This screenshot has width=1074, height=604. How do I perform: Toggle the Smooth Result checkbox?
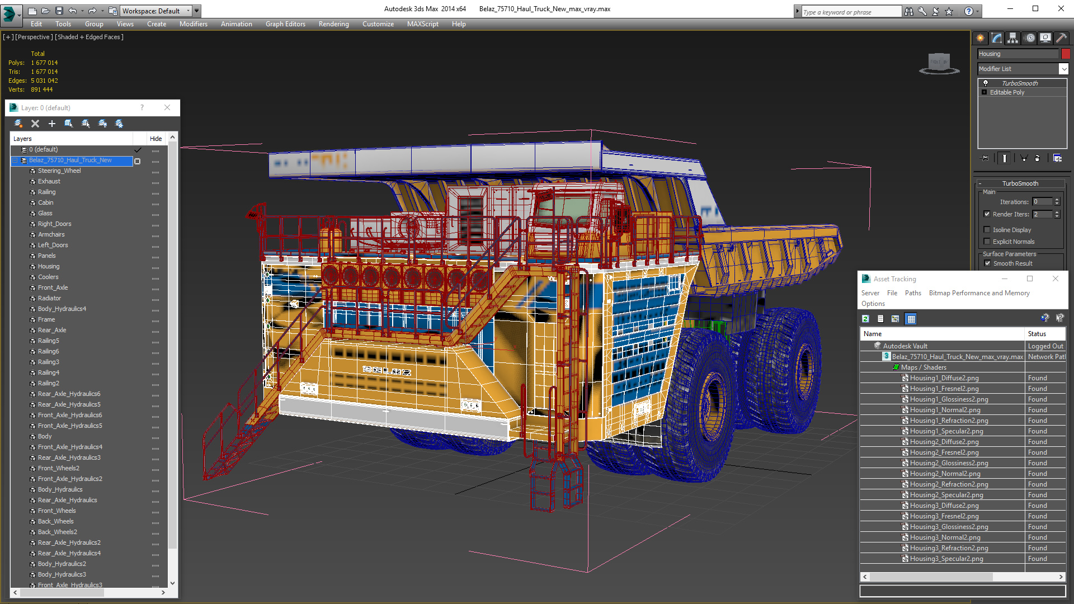987,263
